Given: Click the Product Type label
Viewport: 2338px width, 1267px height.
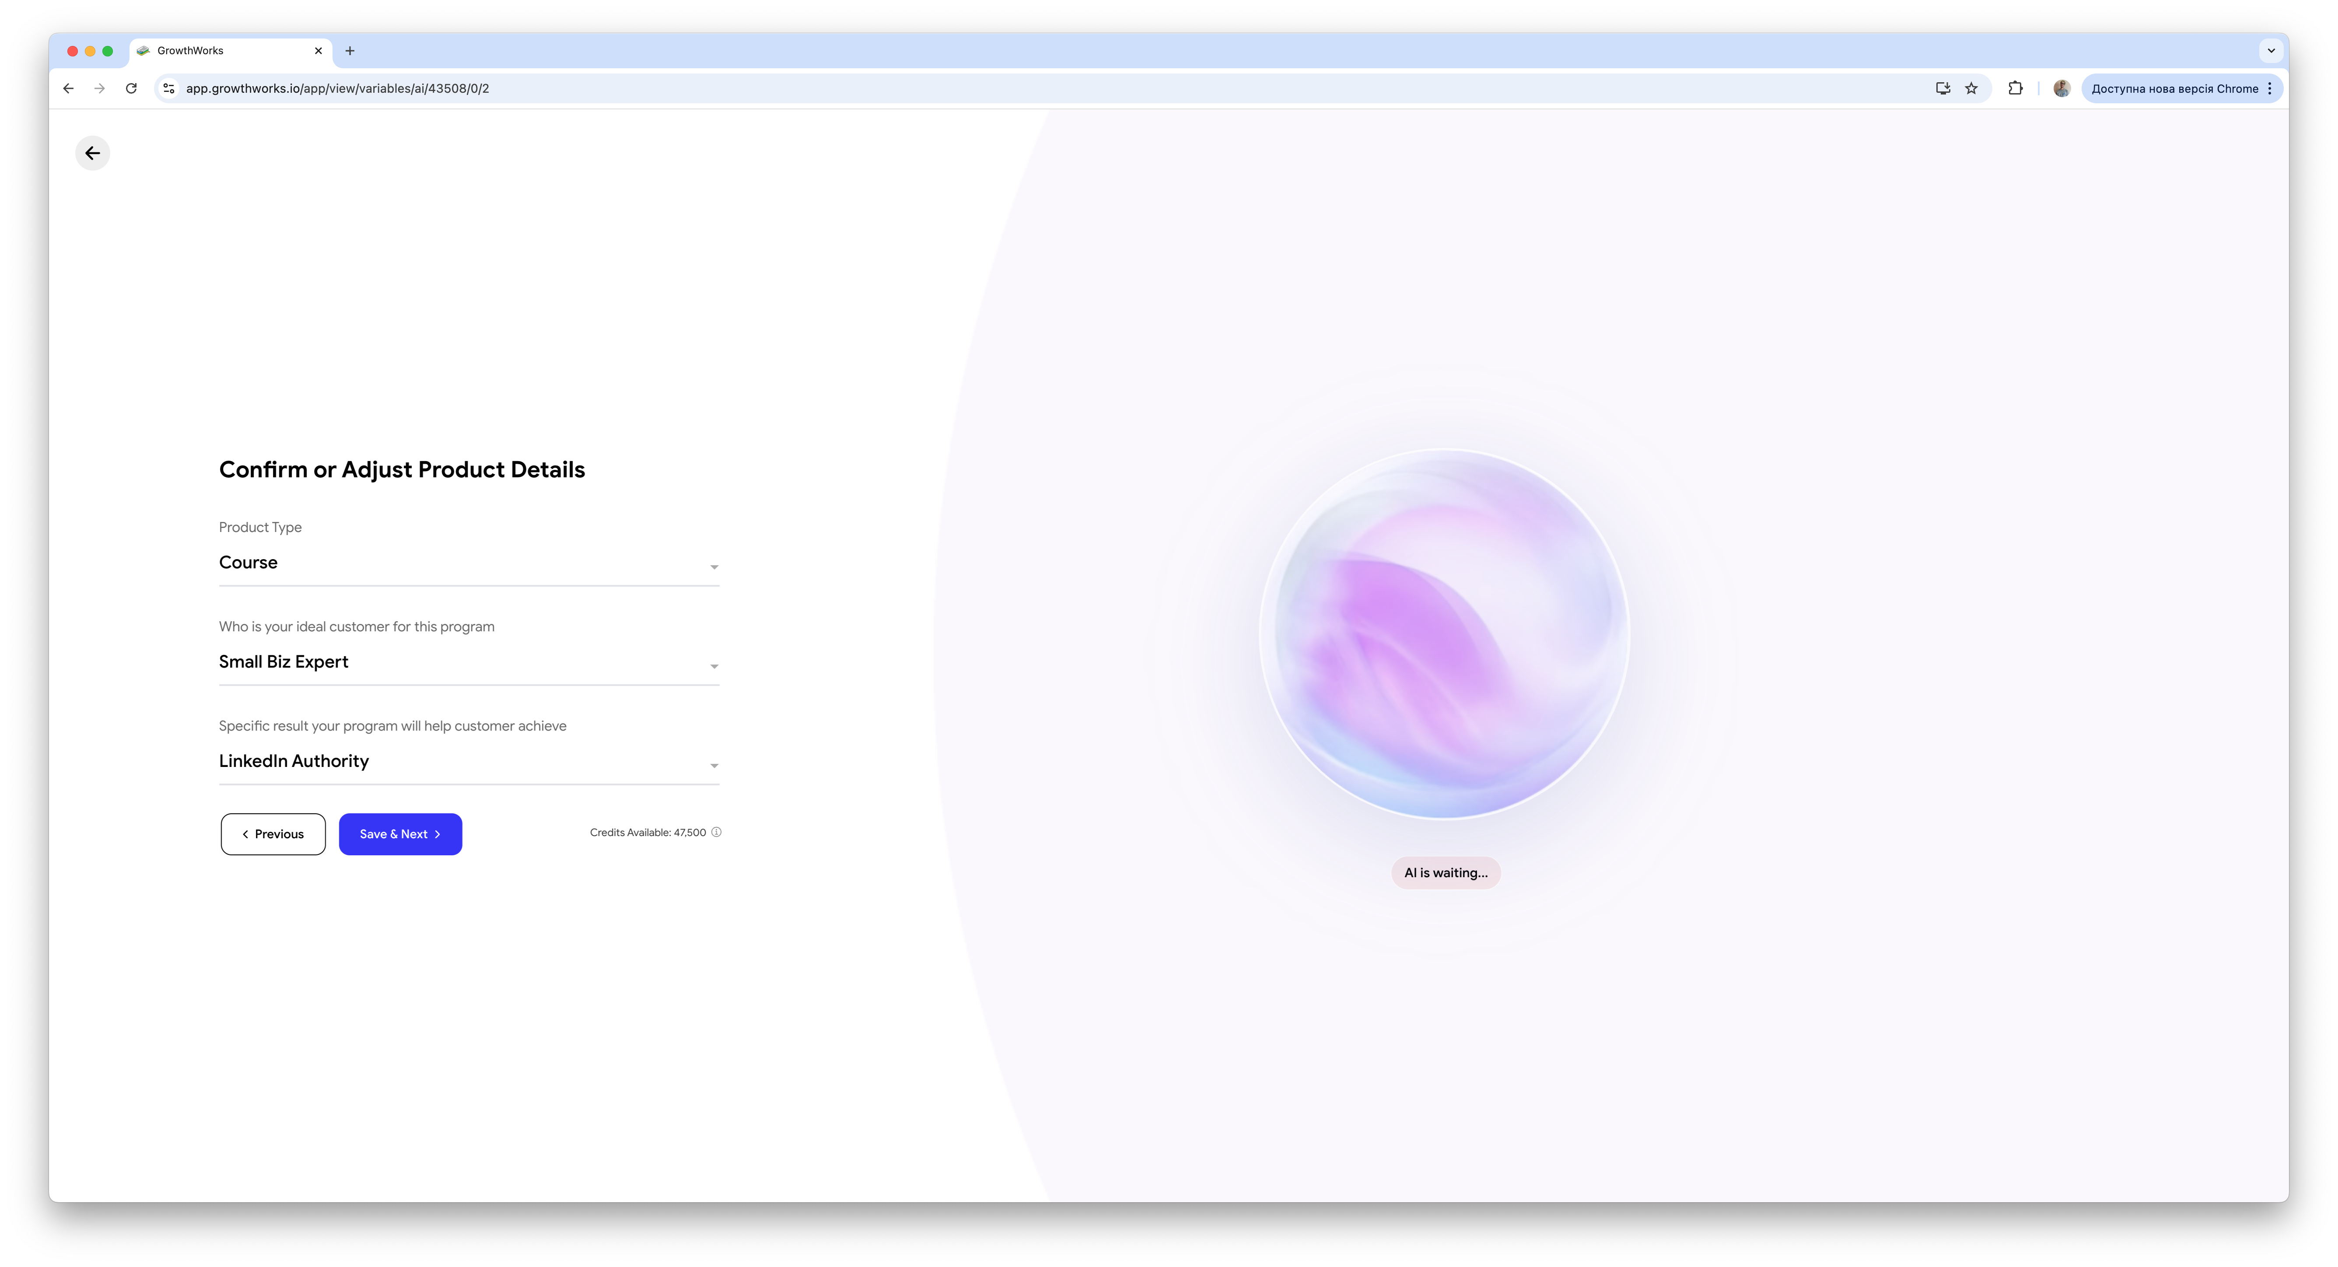Looking at the screenshot, I should (x=259, y=527).
